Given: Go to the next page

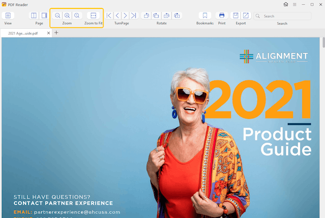Looking at the screenshot, I should pyautogui.click(x=125, y=15).
